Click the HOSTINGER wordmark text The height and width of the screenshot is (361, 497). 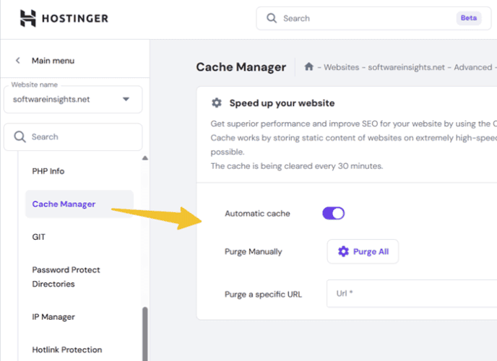point(75,18)
